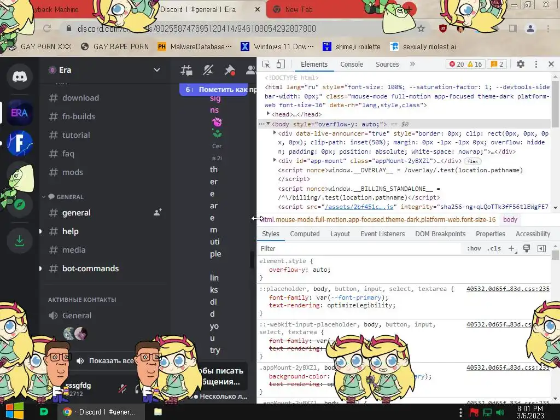Open the Windows Start button
Image resolution: width=560 pixels, height=420 pixels.
click(x=14, y=412)
